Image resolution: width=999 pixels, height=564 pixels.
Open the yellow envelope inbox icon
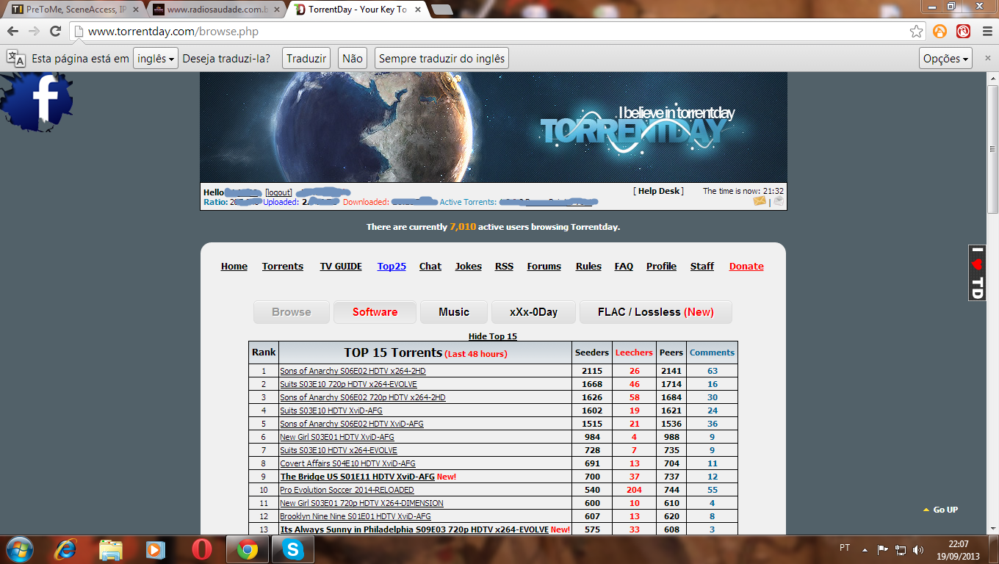tap(760, 201)
